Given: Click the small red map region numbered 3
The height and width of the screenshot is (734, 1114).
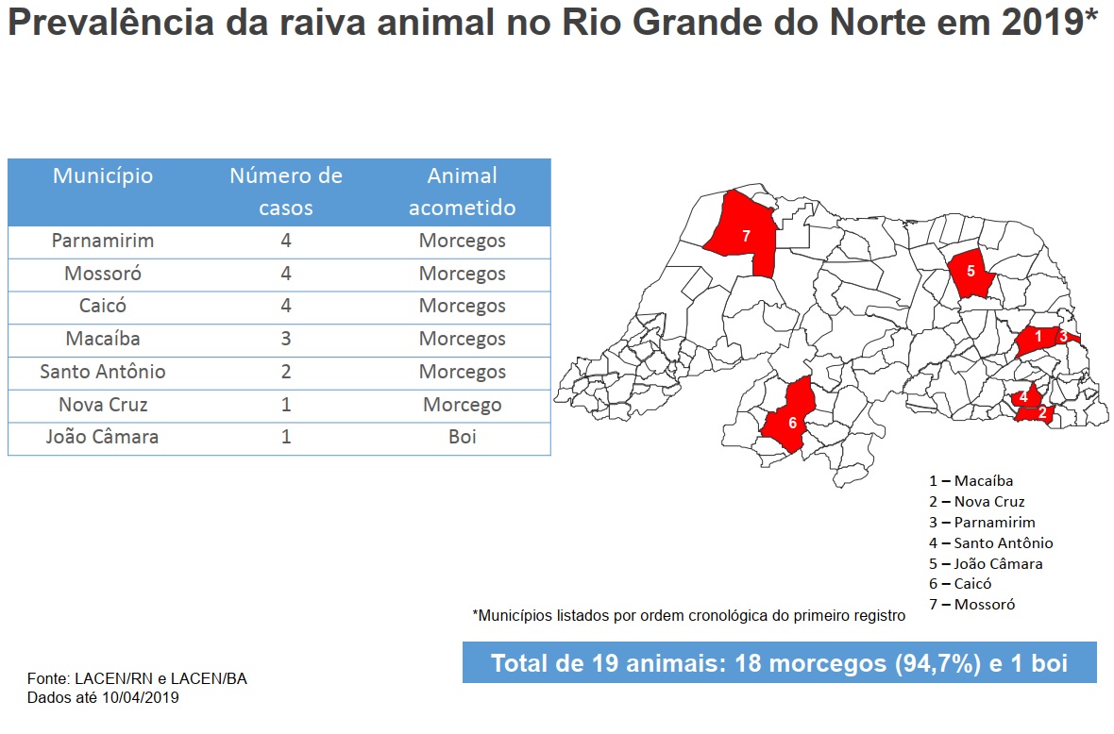Looking at the screenshot, I should [x=1065, y=335].
